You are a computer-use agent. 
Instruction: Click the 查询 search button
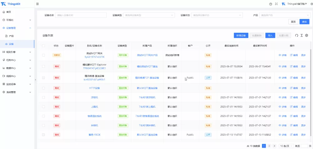coord(304,22)
